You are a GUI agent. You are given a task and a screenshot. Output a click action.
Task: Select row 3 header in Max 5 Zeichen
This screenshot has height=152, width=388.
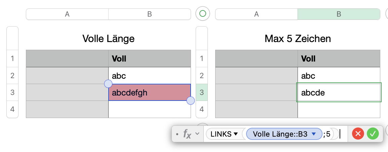pos(202,92)
